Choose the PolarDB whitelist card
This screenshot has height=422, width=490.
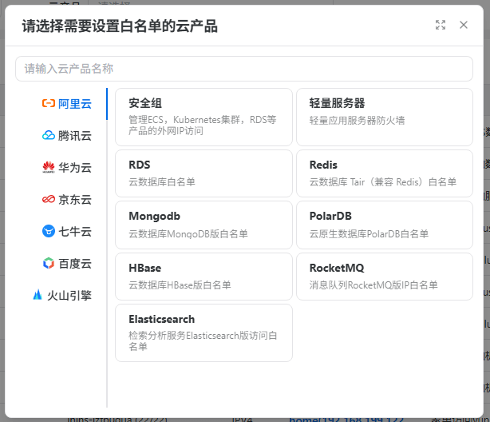coord(384,224)
